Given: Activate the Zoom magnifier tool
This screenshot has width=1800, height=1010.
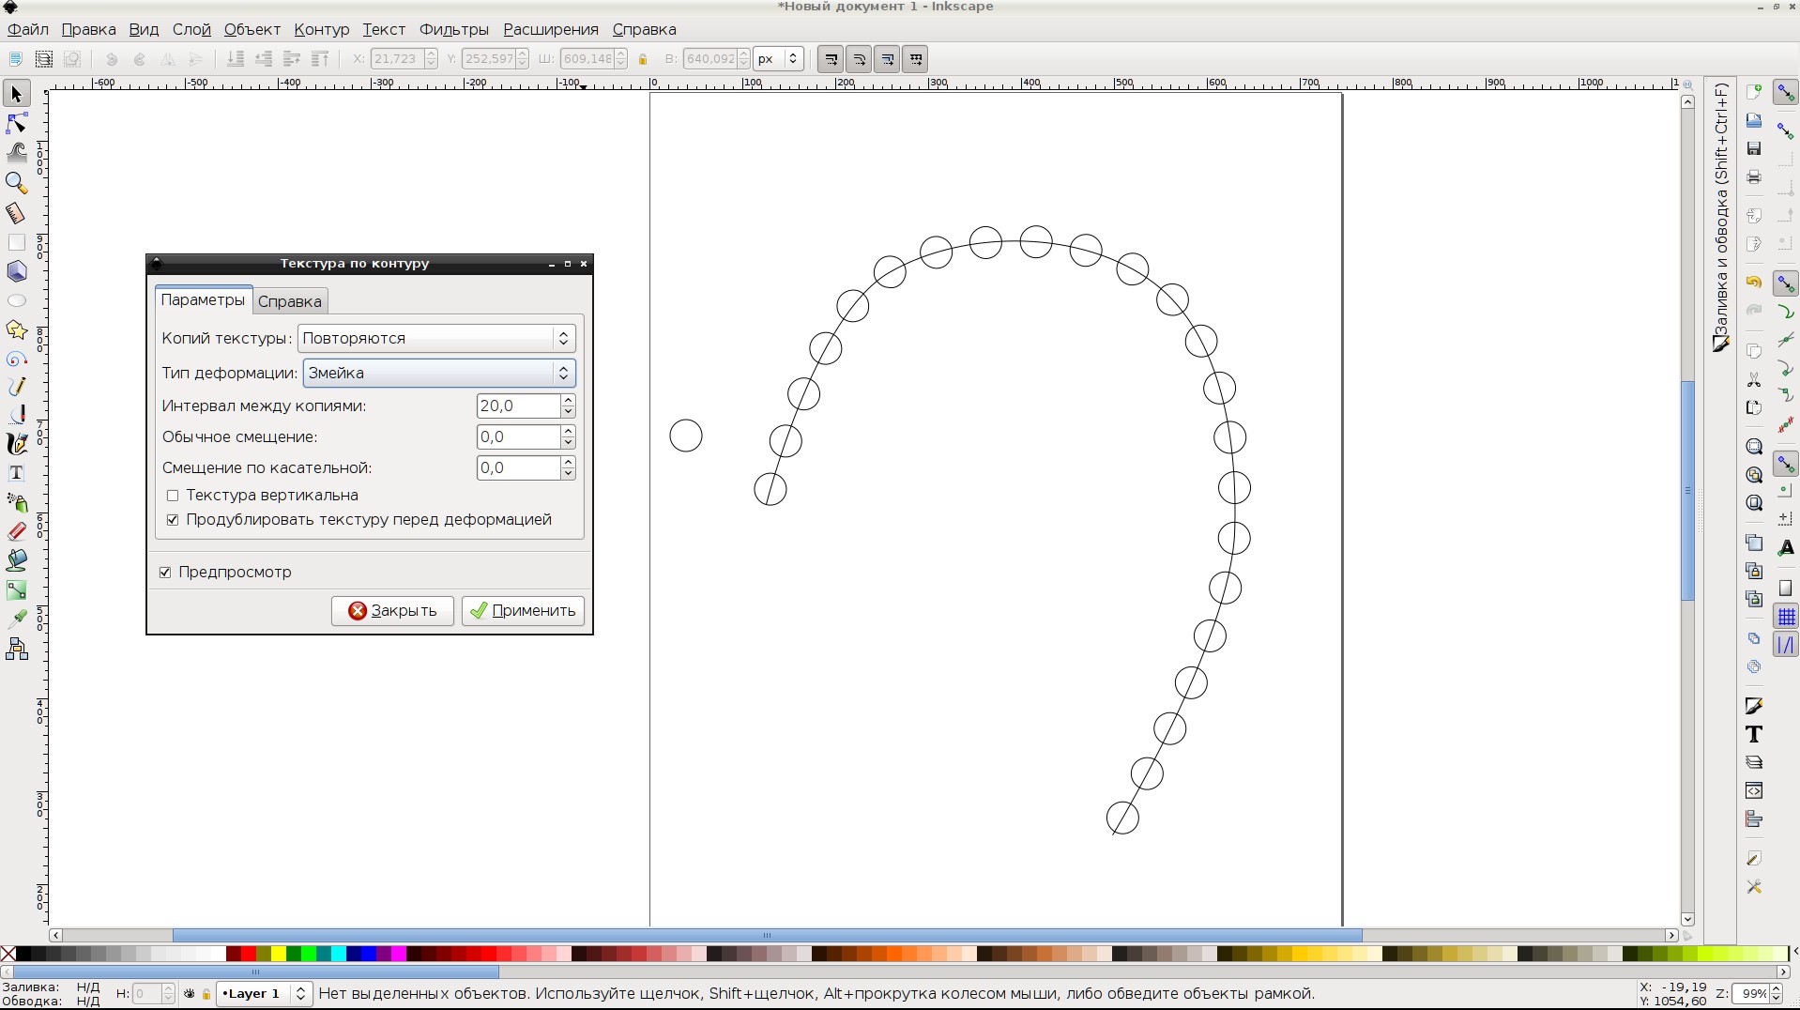Looking at the screenshot, I should click(16, 182).
